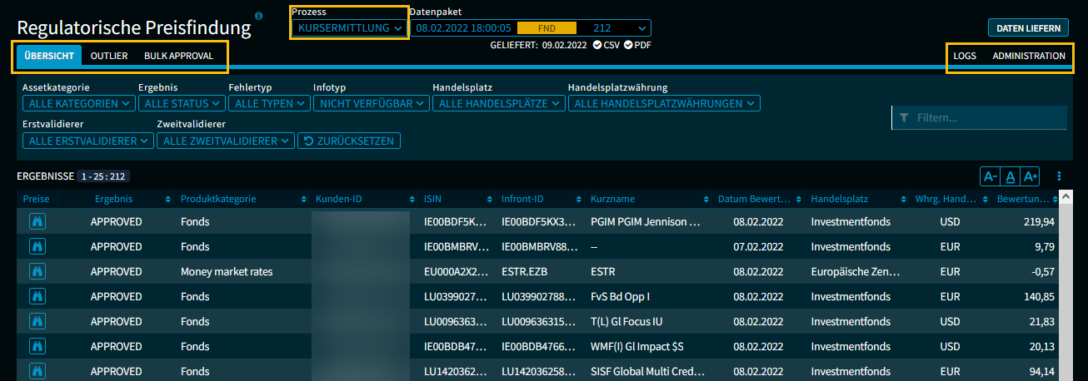
Task: Sort by Kurzname column arrows
Action: (706, 200)
